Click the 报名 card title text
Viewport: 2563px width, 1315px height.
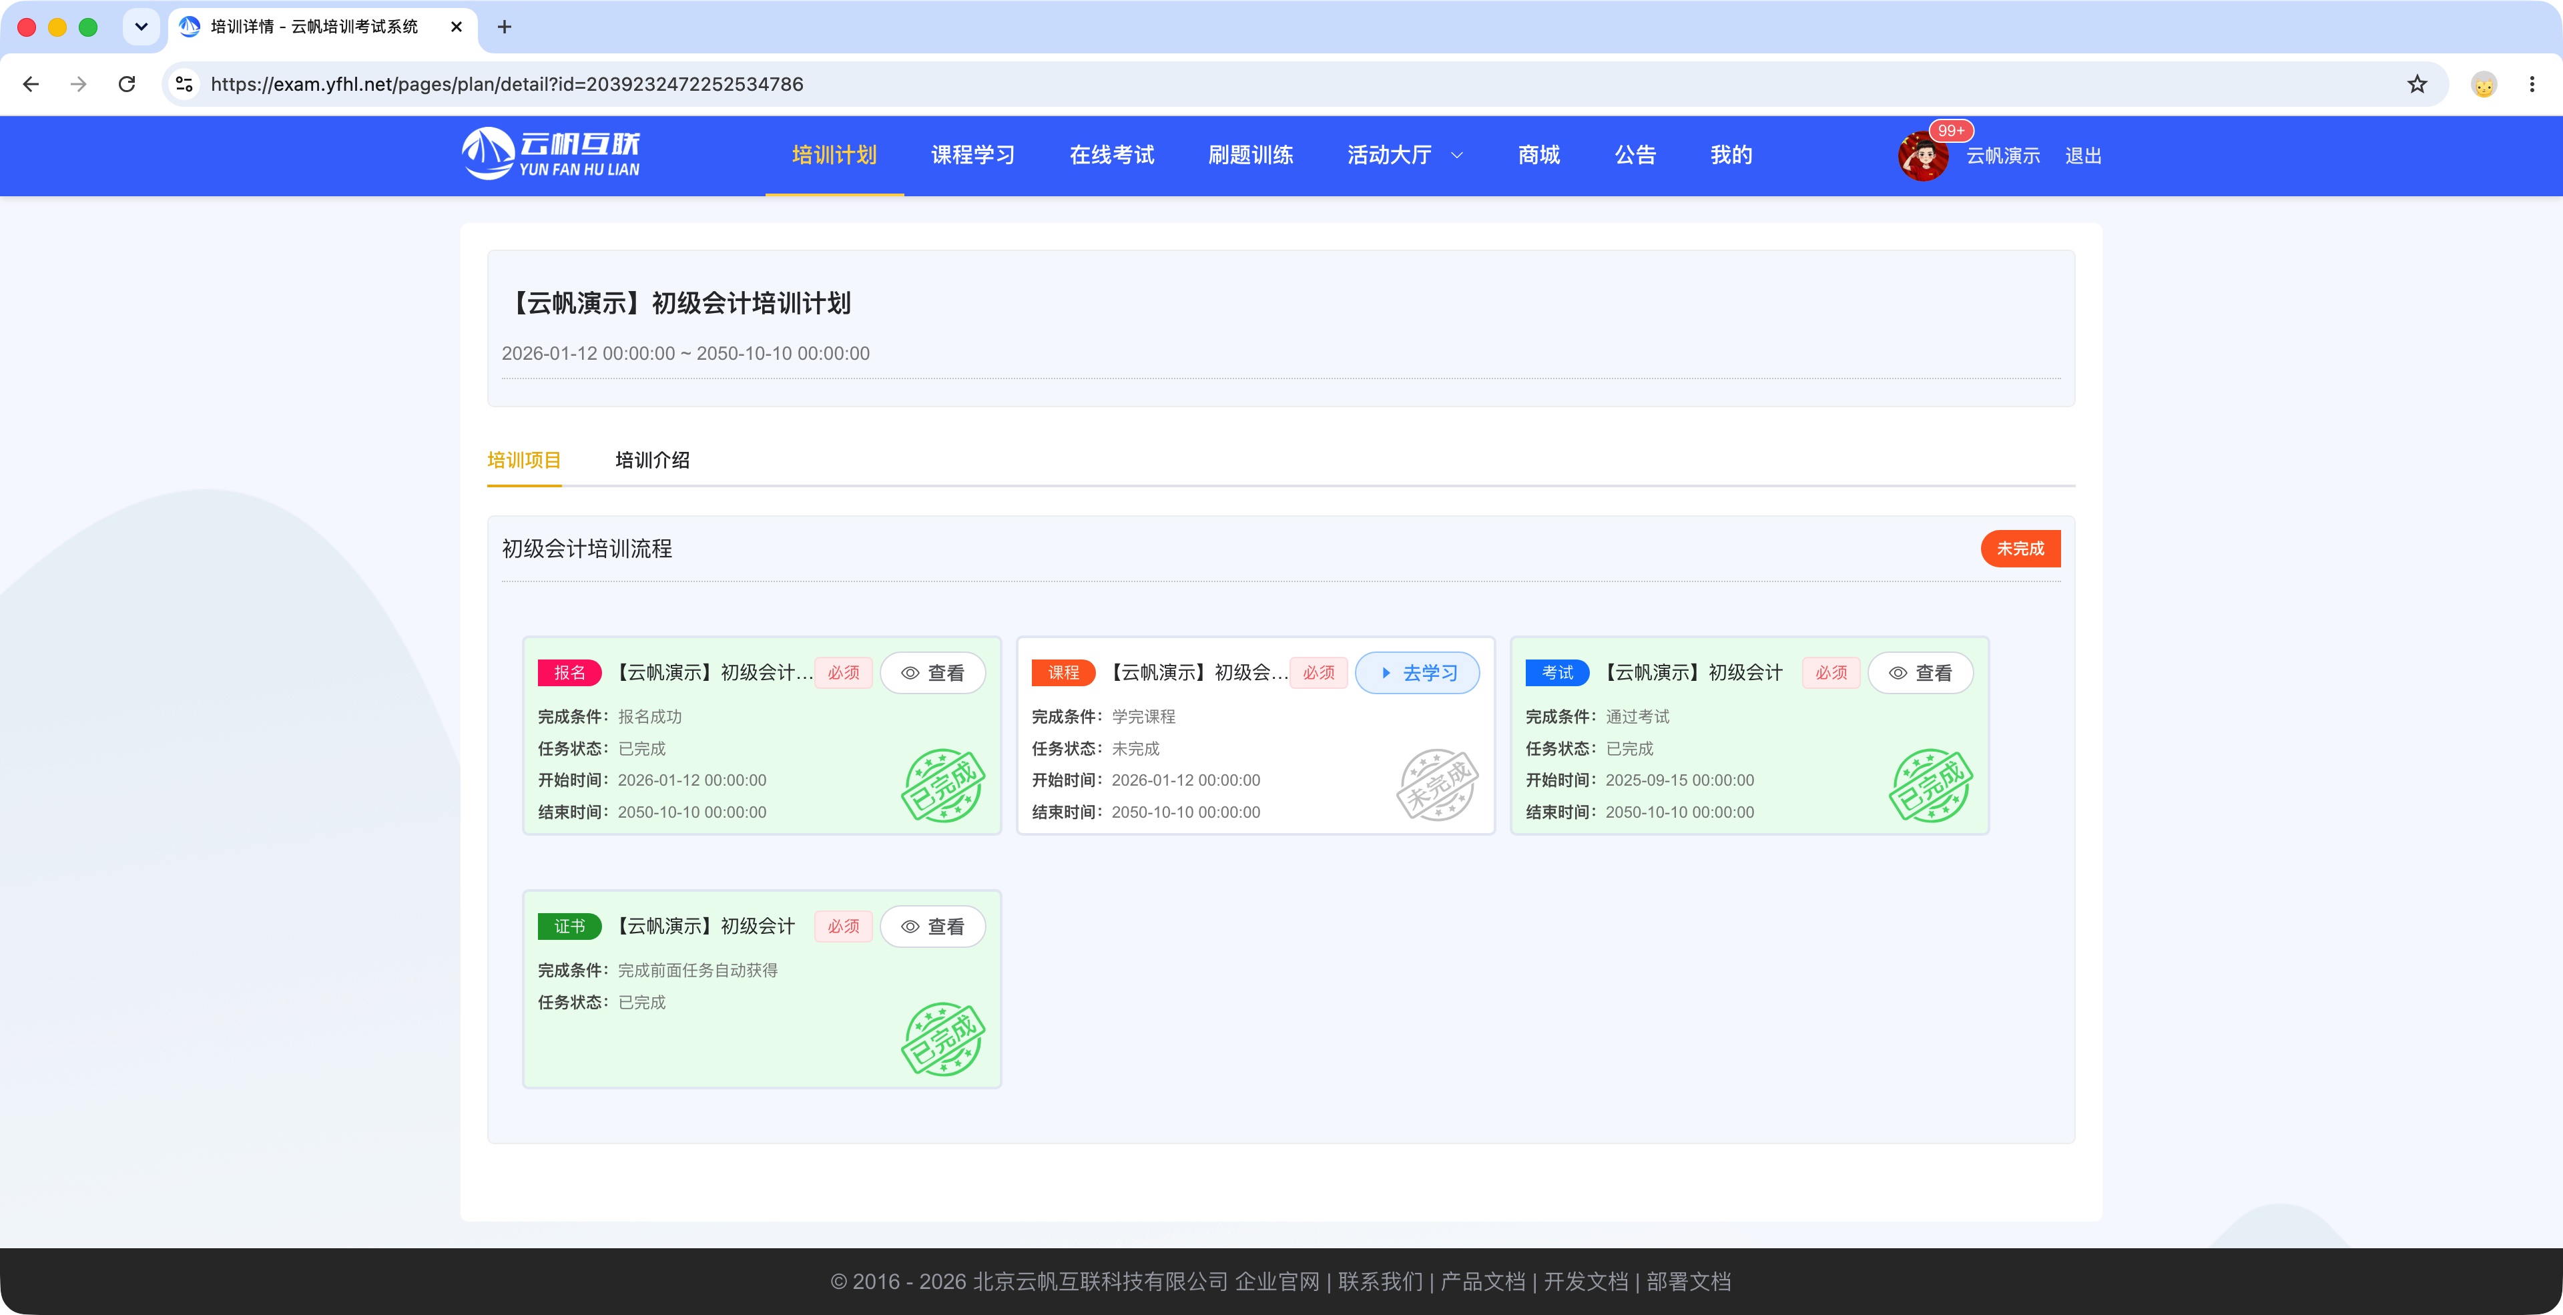(x=710, y=674)
